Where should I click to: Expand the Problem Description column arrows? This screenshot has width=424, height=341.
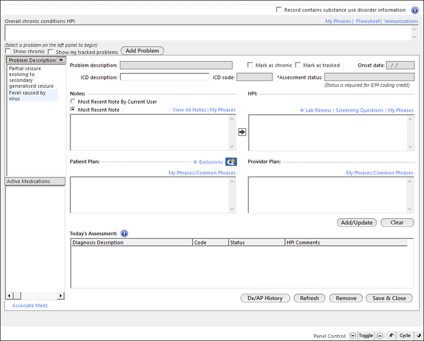[x=61, y=60]
